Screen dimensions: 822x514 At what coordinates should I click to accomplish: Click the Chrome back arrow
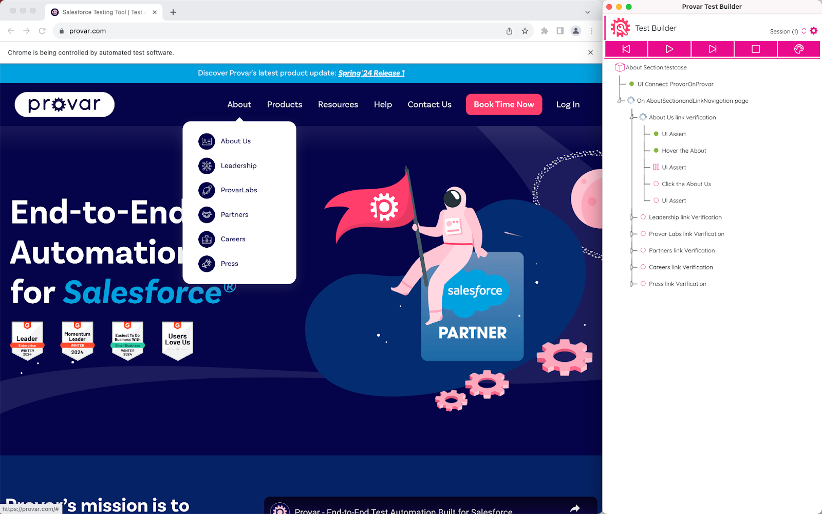click(x=11, y=31)
